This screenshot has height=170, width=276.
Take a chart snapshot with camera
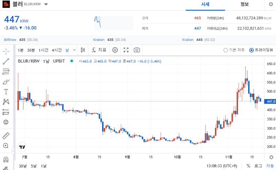click(x=137, y=50)
